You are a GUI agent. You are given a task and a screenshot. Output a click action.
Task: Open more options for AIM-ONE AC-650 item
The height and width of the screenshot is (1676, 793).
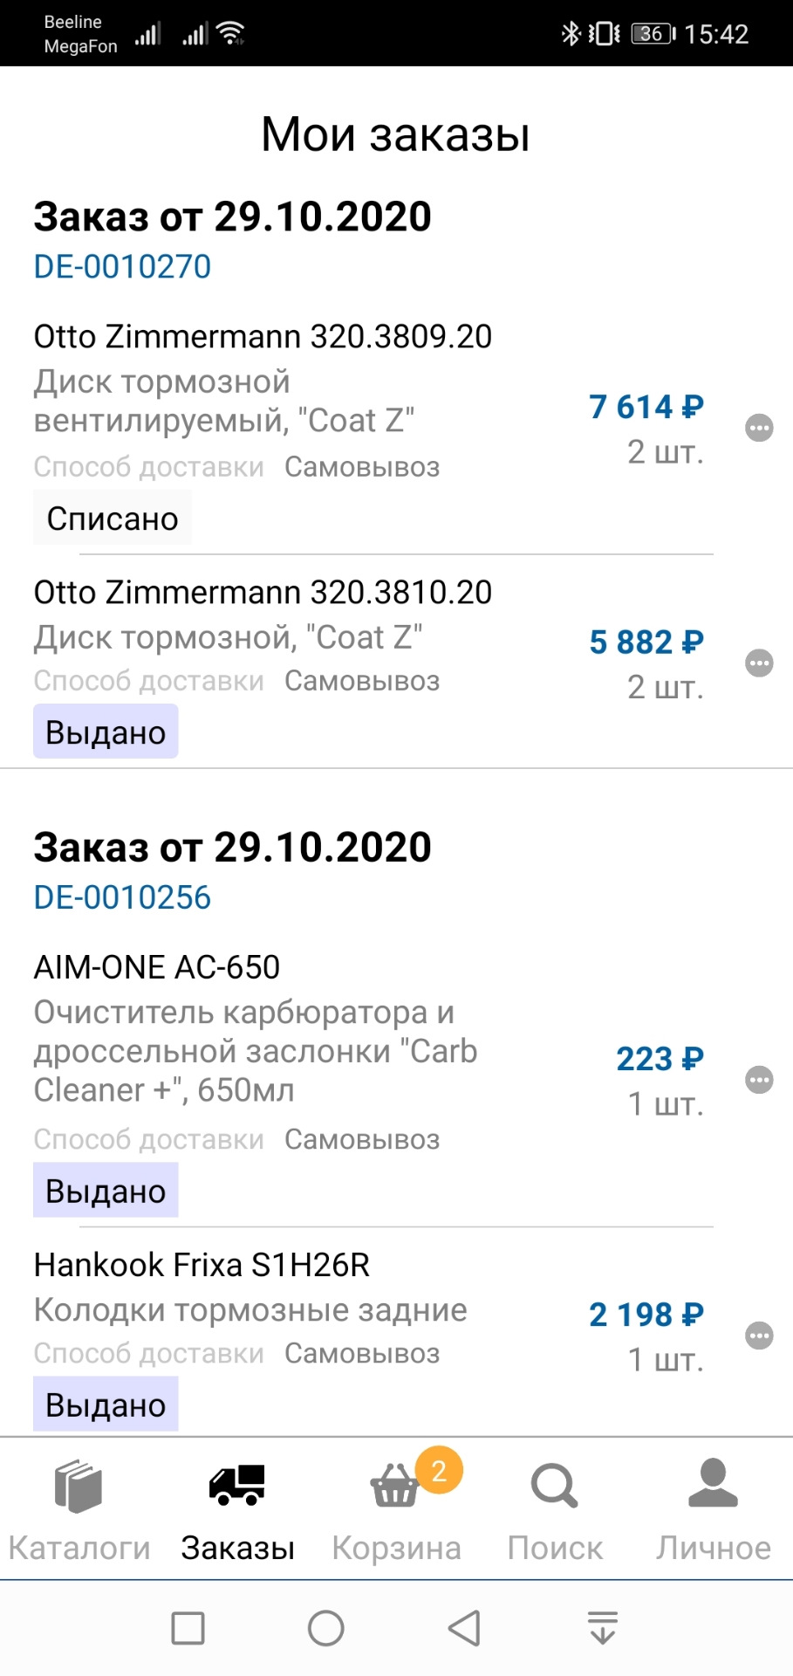point(759,1080)
